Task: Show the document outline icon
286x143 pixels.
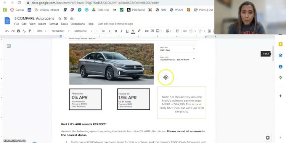Action: point(8,46)
